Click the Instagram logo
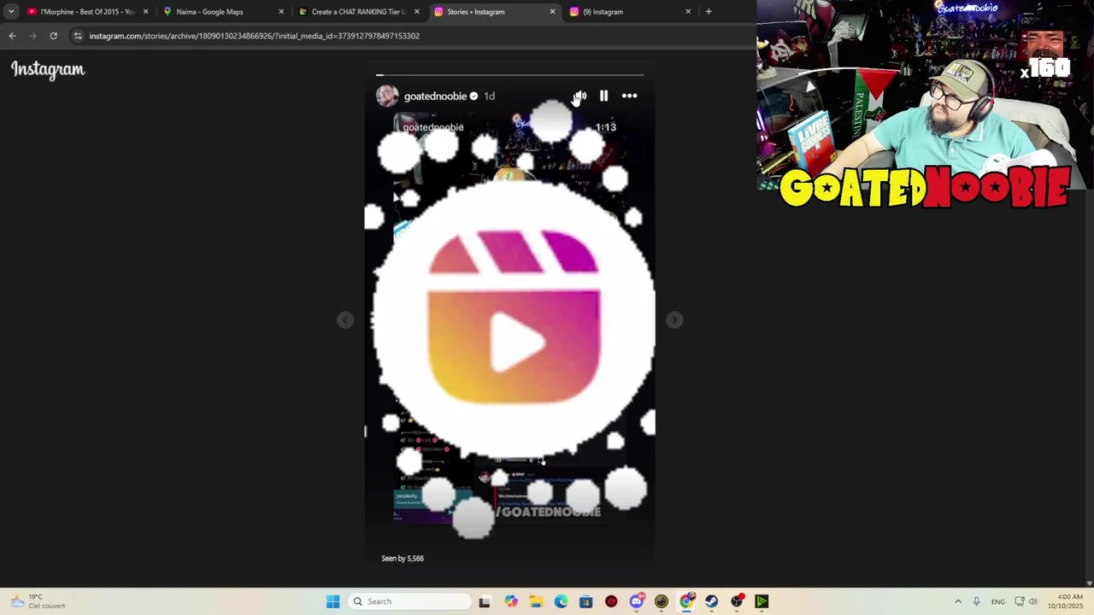Viewport: 1094px width, 615px height. pyautogui.click(x=48, y=70)
